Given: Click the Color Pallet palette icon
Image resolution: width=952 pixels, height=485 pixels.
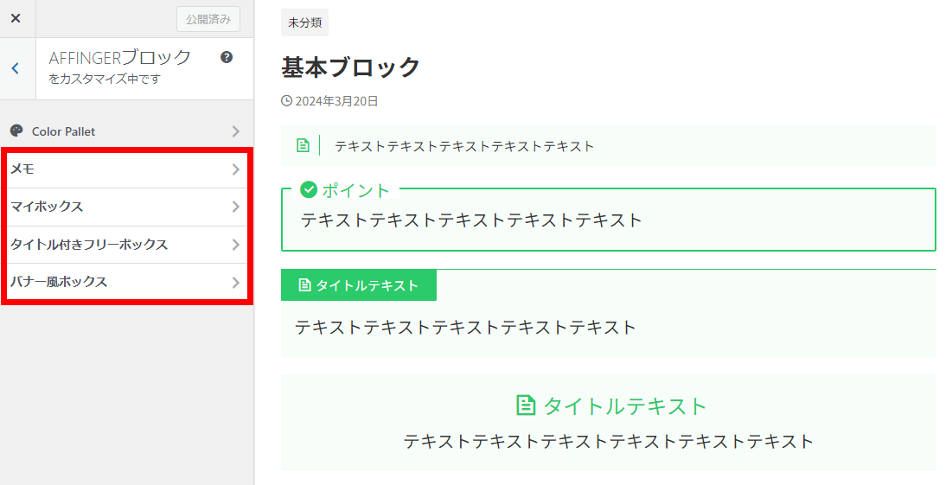Looking at the screenshot, I should click(x=17, y=131).
